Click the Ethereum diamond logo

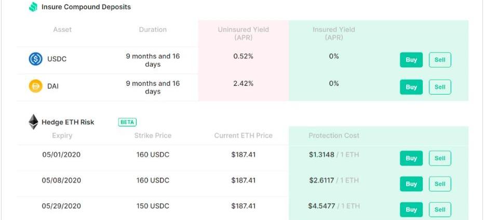point(33,122)
